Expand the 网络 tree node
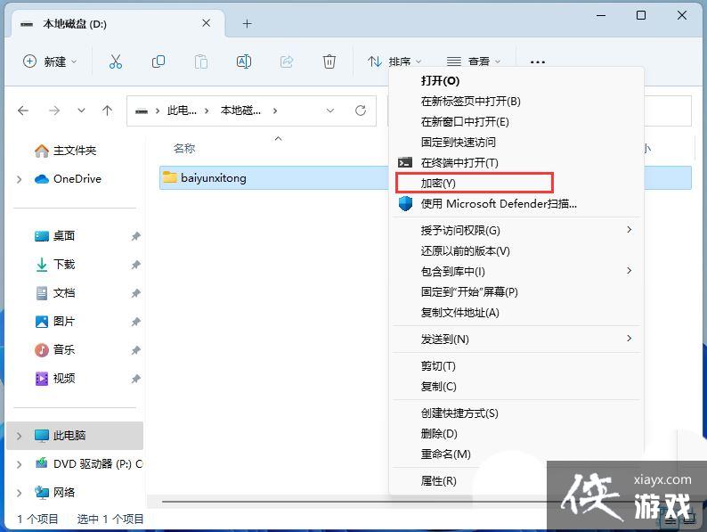This screenshot has width=707, height=532. [19, 493]
